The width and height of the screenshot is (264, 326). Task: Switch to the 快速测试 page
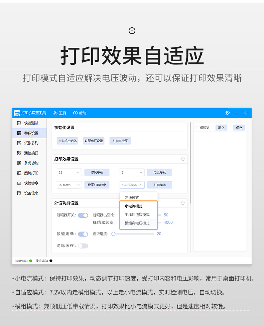[29, 123]
